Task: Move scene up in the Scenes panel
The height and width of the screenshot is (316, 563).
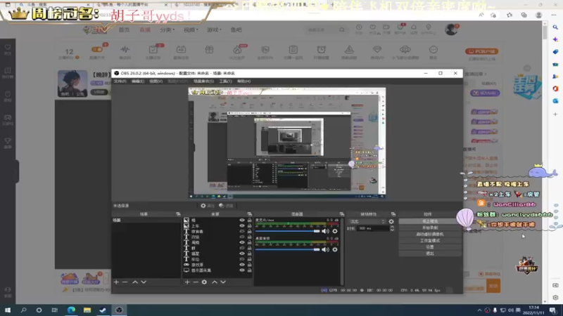Action: click(x=135, y=282)
